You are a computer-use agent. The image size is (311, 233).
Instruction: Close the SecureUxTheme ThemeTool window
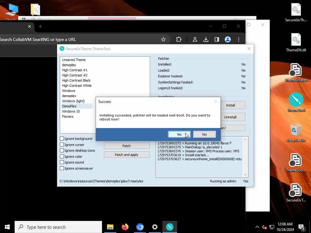tap(249, 49)
